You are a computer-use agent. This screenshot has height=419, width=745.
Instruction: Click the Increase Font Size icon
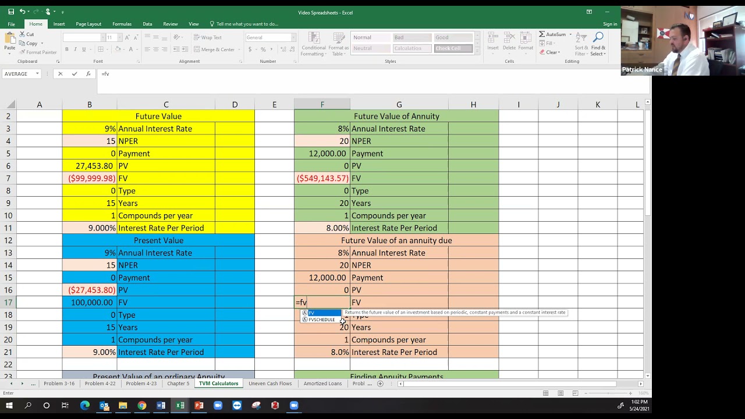click(127, 37)
